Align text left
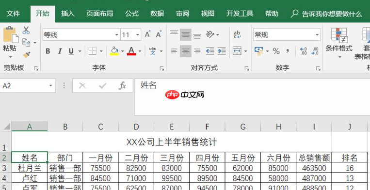Viewport: 370px width, 190px height. click(174, 51)
